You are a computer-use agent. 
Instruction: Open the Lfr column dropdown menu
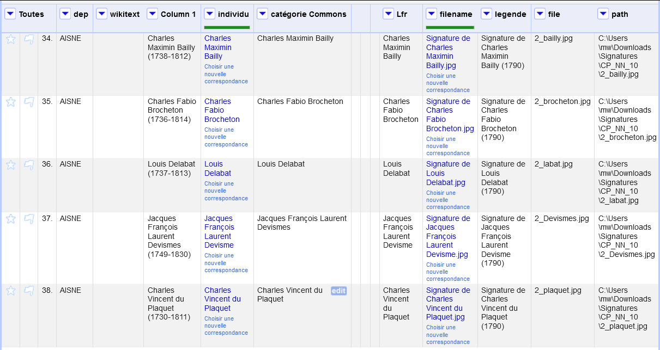pos(388,14)
